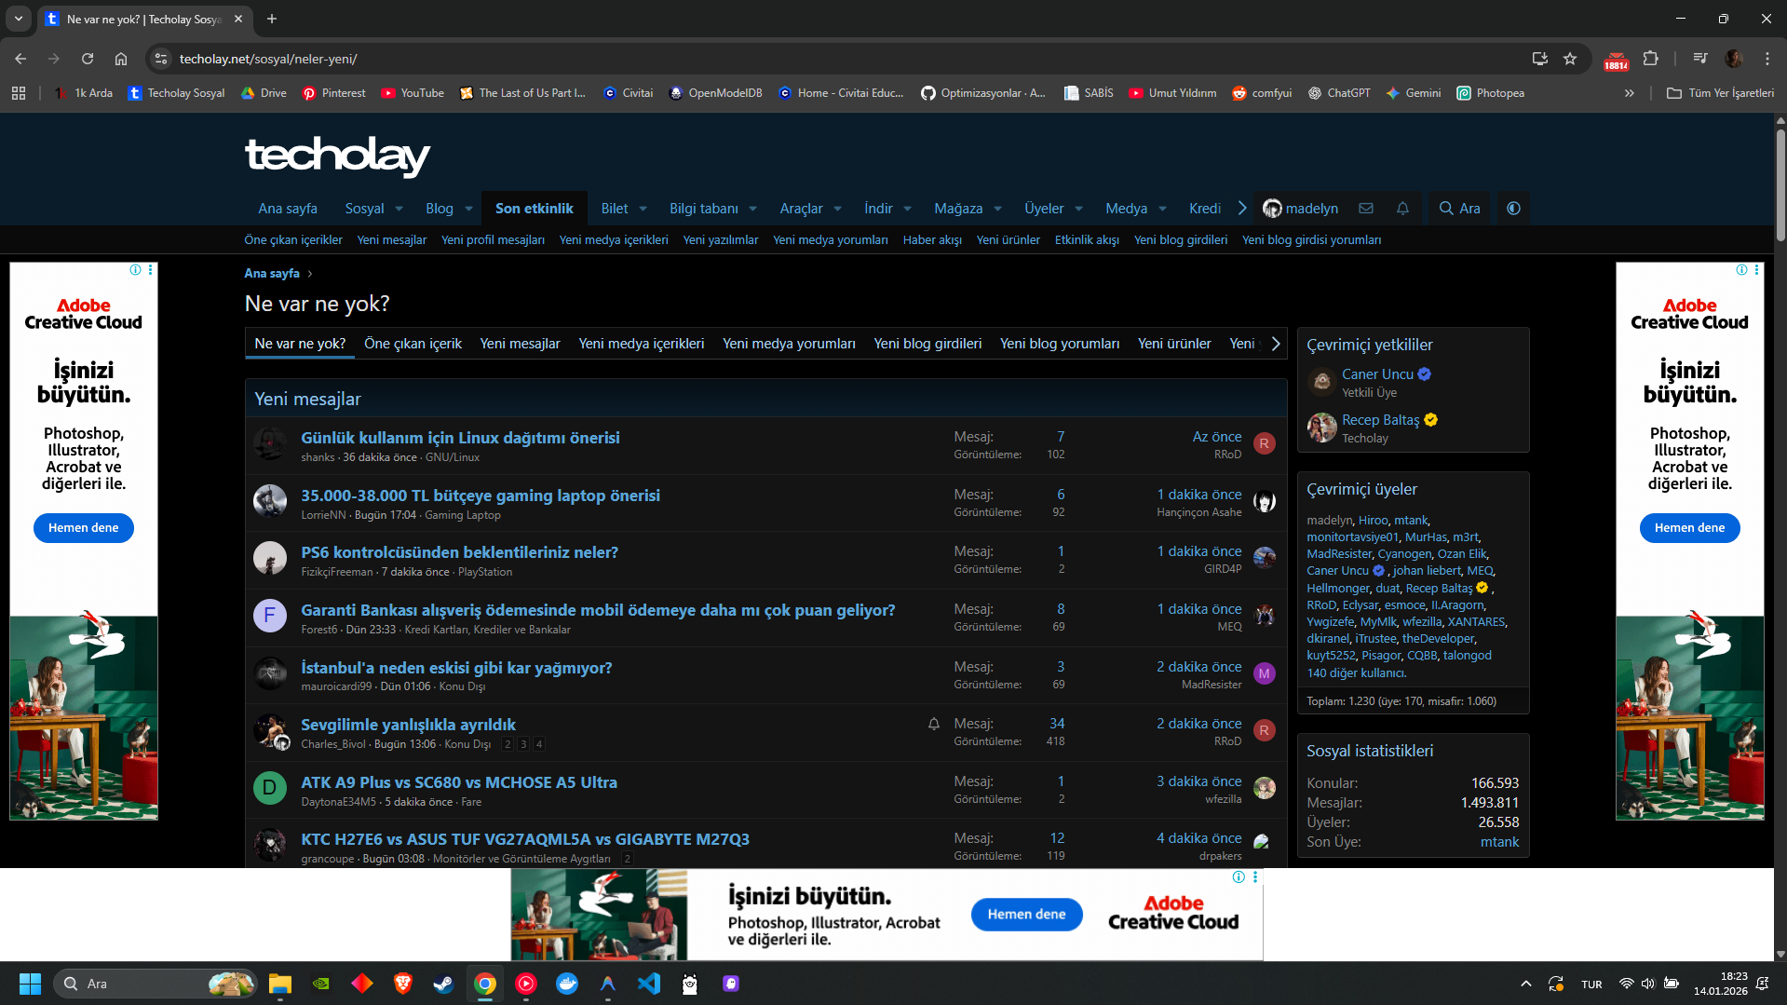The width and height of the screenshot is (1787, 1005).
Task: Open newest member mtank link
Action: pyautogui.click(x=1499, y=842)
